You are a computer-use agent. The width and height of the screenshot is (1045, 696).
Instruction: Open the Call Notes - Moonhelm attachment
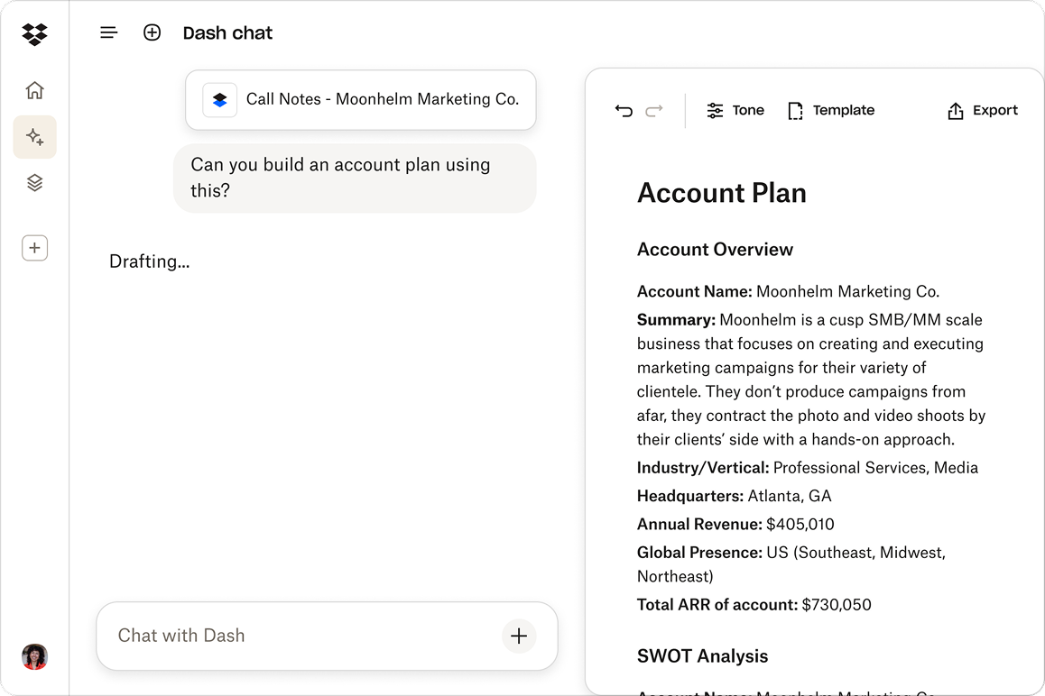361,100
